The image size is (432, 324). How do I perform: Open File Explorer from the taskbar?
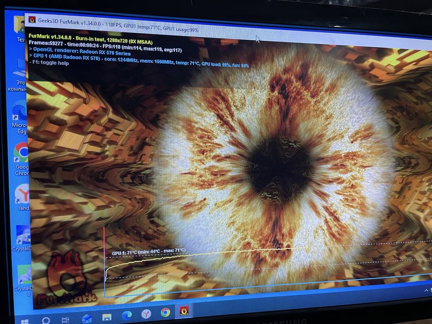point(106,317)
